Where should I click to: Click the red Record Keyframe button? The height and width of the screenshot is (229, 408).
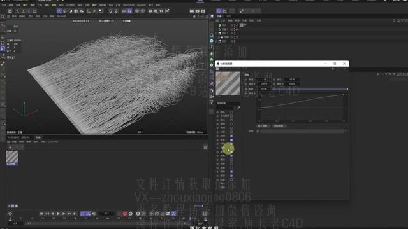pos(125,214)
